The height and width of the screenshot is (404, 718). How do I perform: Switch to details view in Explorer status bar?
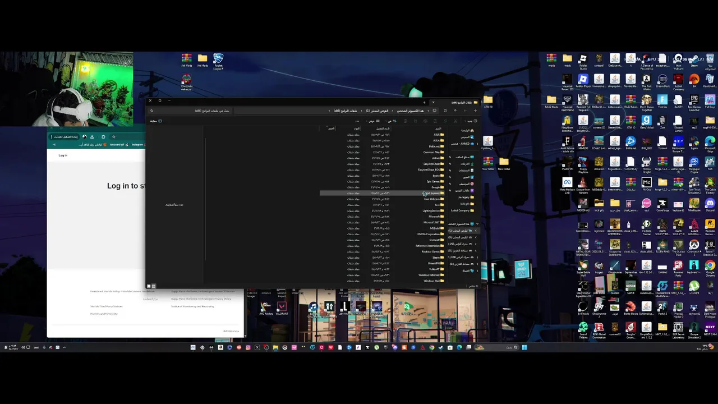[154, 286]
